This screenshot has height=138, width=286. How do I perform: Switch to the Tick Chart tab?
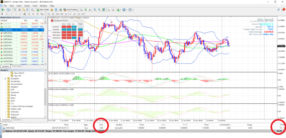pos(16,66)
